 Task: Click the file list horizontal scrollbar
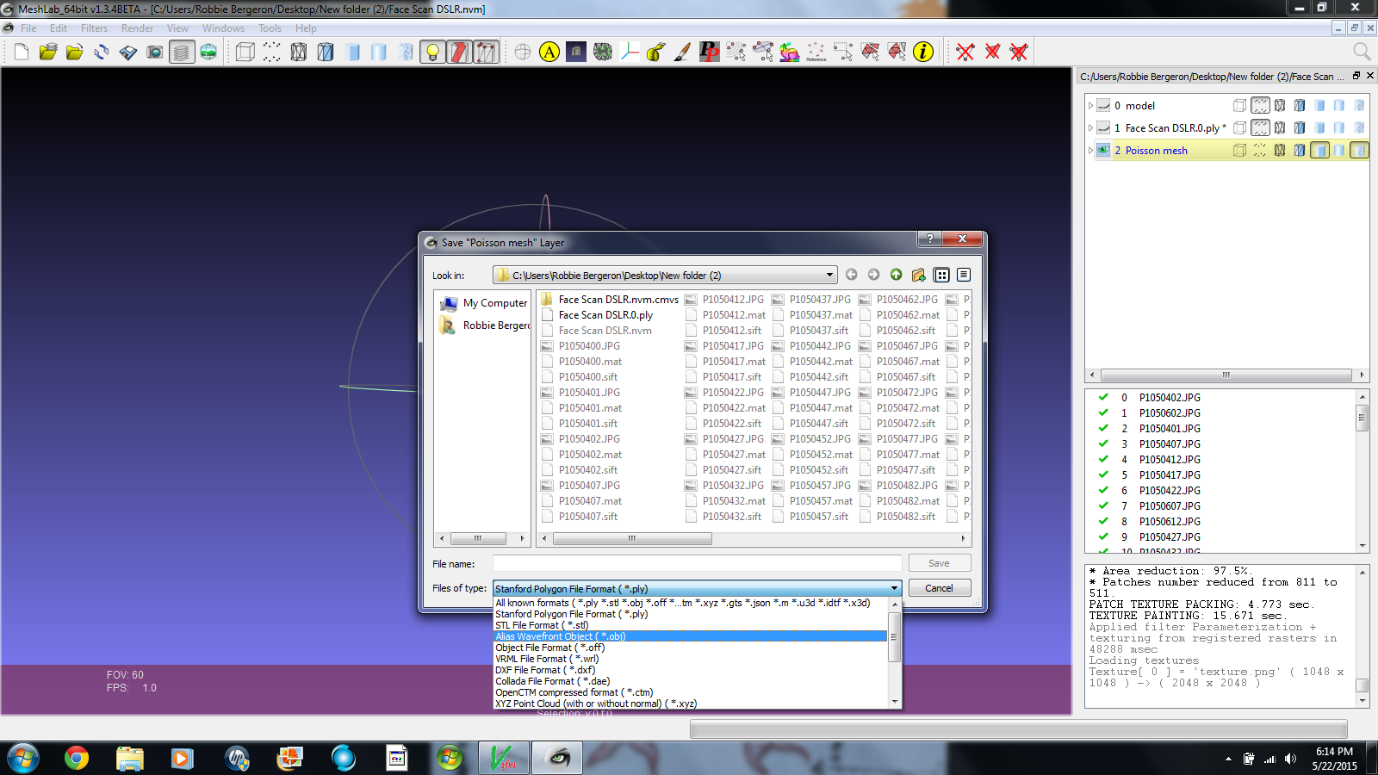point(631,538)
